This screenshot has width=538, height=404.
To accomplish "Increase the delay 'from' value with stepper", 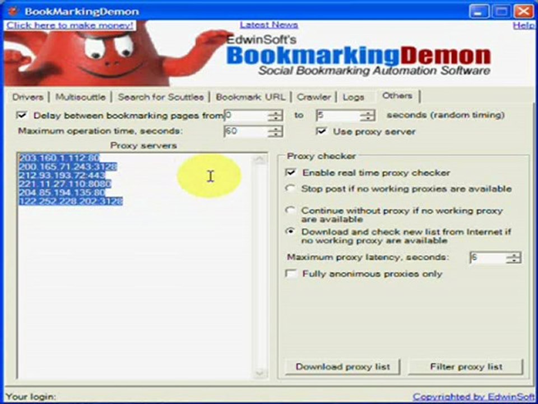I will [x=276, y=113].
